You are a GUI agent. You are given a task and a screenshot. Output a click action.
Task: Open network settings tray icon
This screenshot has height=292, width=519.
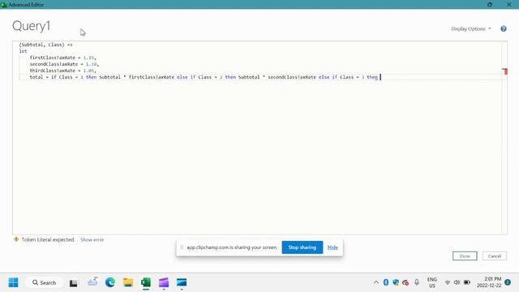tap(448, 282)
